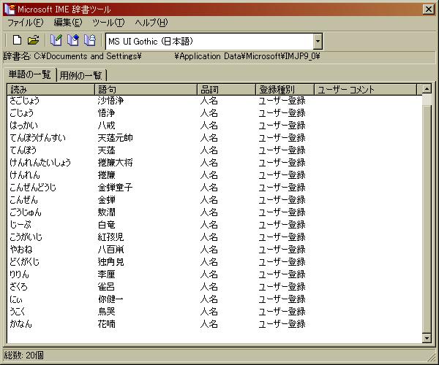
Task: Select the ごうじゅん reading entry
Action: tap(26, 212)
